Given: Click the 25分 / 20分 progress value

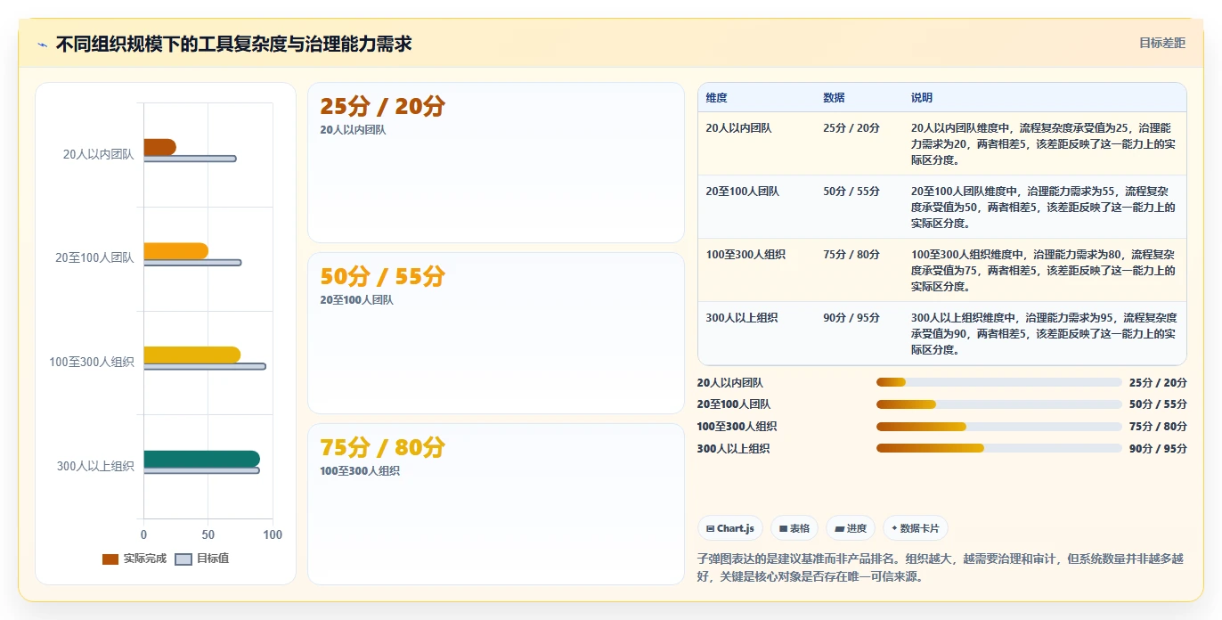Looking at the screenshot, I should point(1158,383).
